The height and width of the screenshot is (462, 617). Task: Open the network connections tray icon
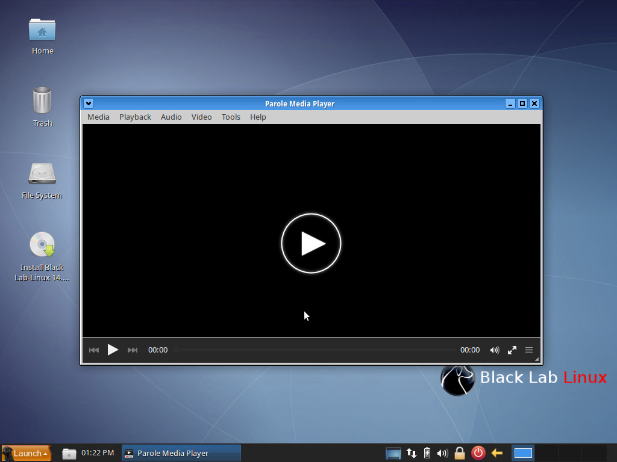tap(412, 454)
